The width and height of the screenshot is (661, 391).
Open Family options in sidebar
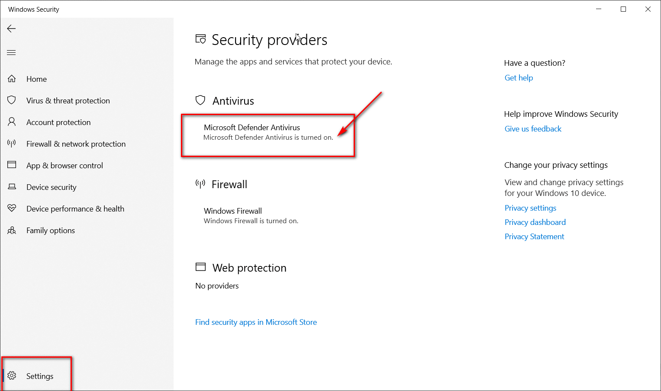(51, 231)
